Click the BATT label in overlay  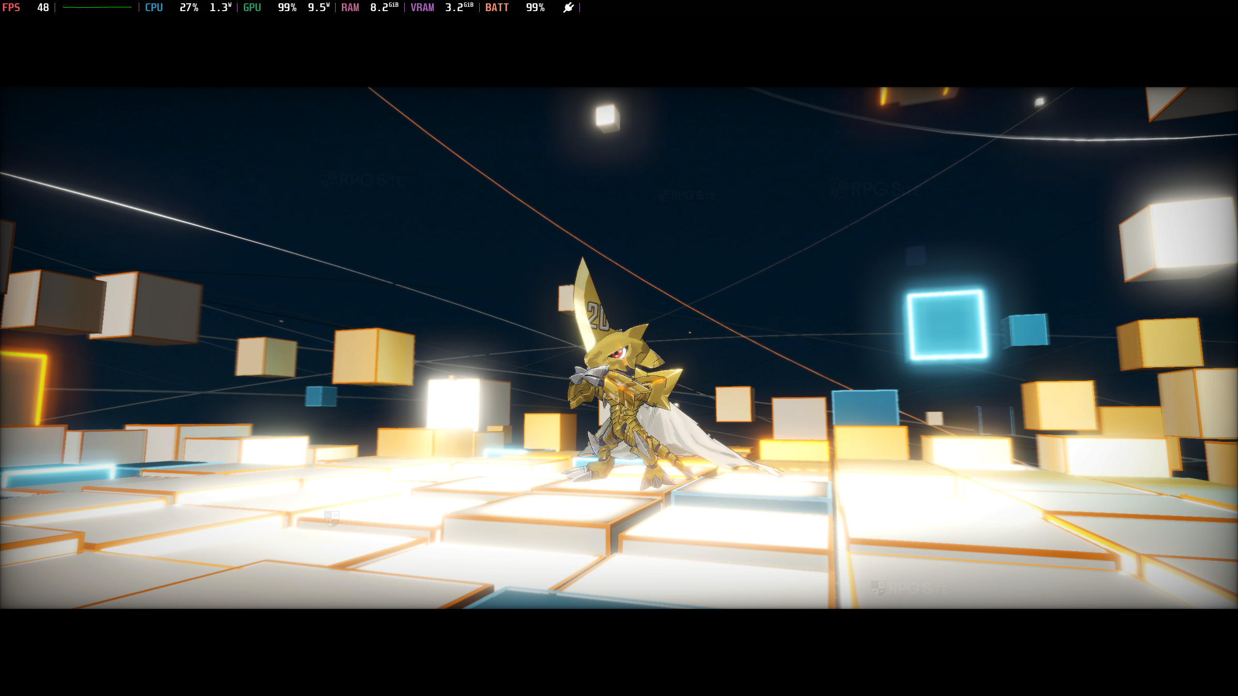pos(497,7)
